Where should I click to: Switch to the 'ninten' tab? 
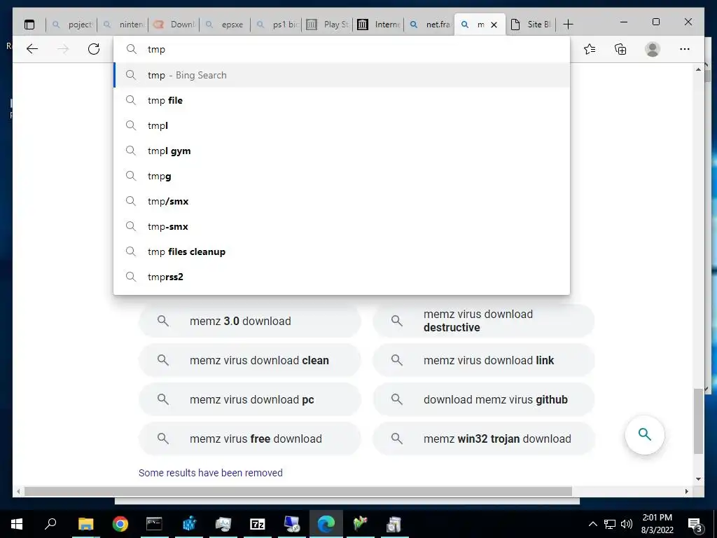[123, 25]
